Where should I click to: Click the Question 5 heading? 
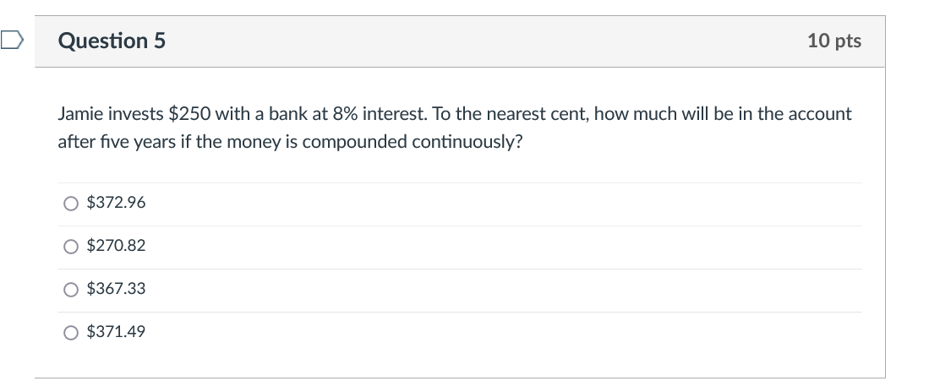(112, 41)
